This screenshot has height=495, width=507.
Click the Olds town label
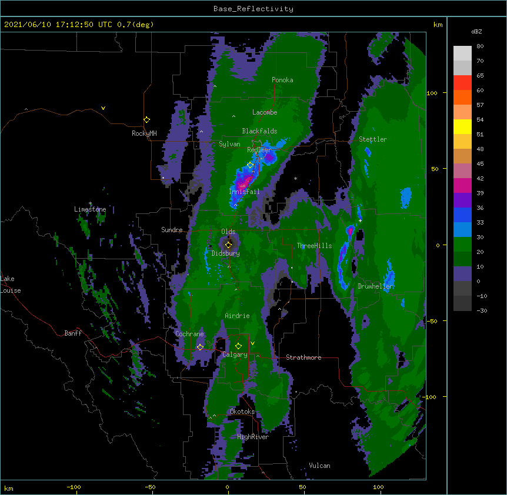click(x=228, y=232)
